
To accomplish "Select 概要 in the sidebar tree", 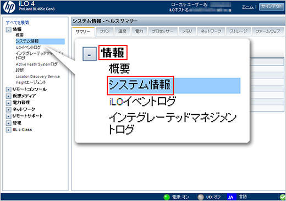I will [x=20, y=35].
